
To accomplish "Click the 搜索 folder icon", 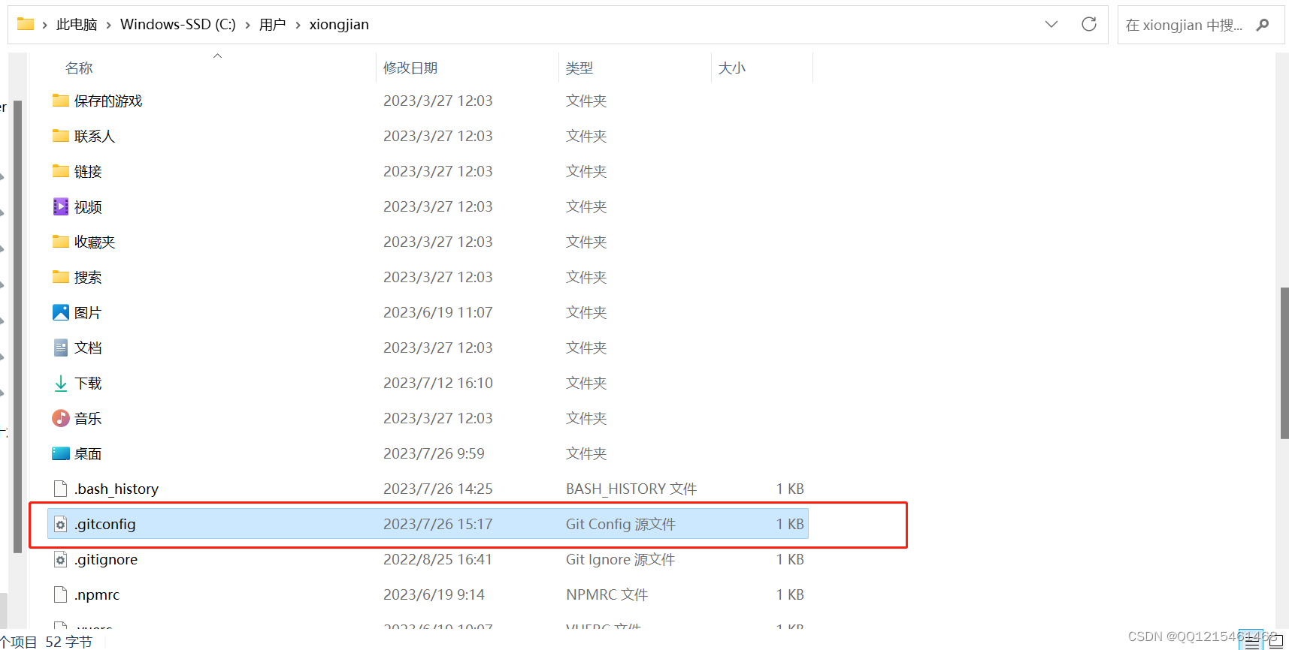I will [x=61, y=277].
